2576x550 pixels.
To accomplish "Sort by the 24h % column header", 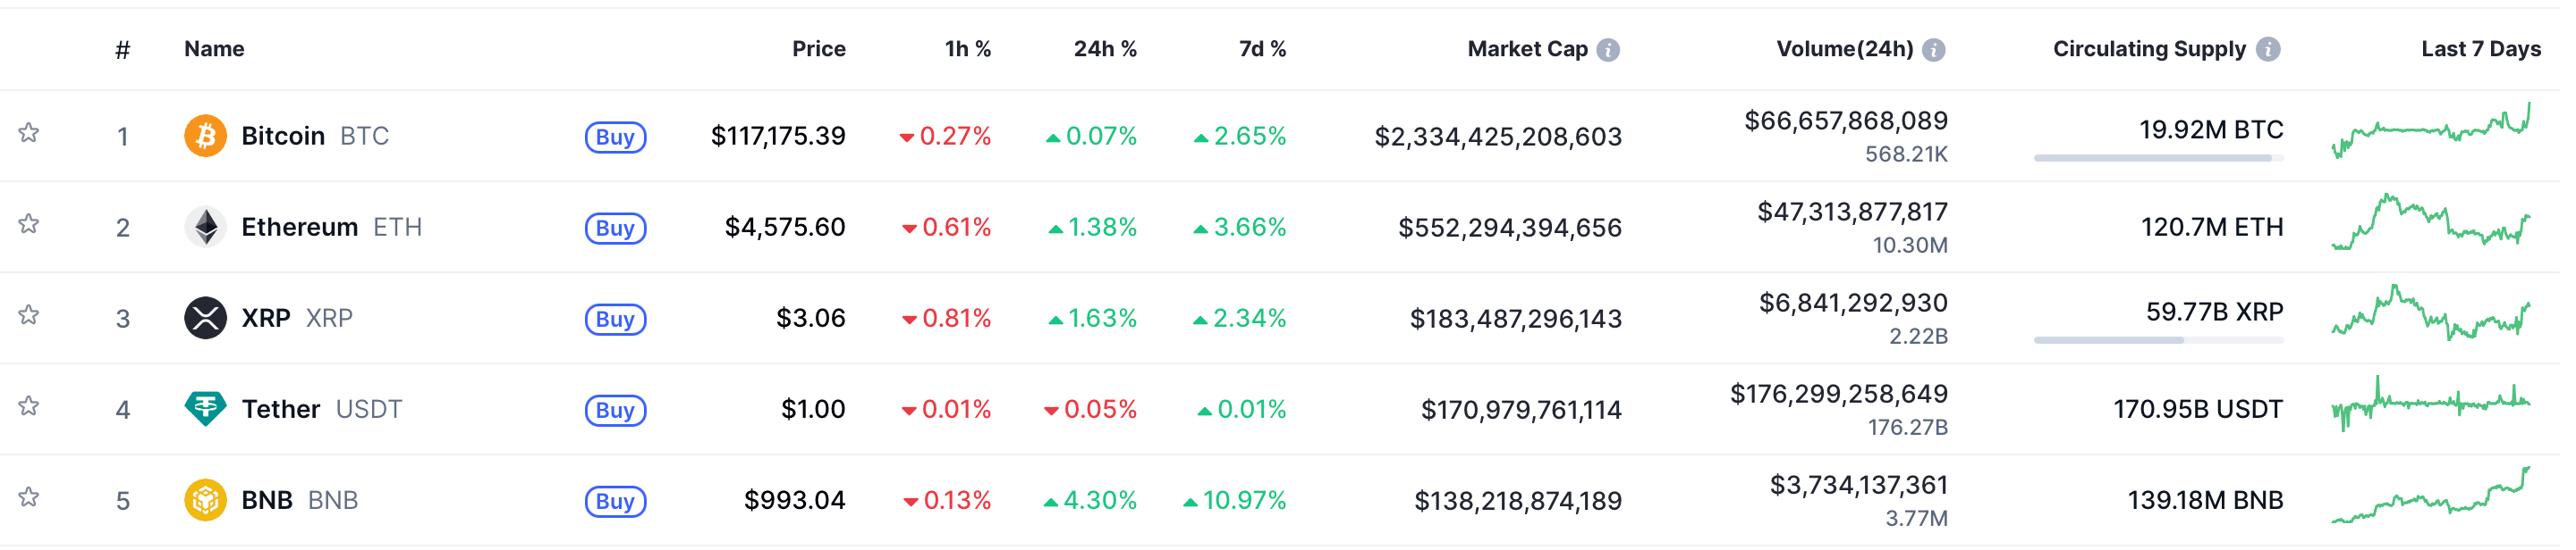I will tap(1104, 49).
